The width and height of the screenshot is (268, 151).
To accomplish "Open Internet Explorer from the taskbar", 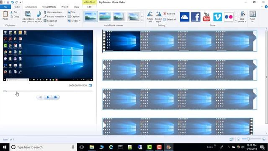I will (111, 147).
